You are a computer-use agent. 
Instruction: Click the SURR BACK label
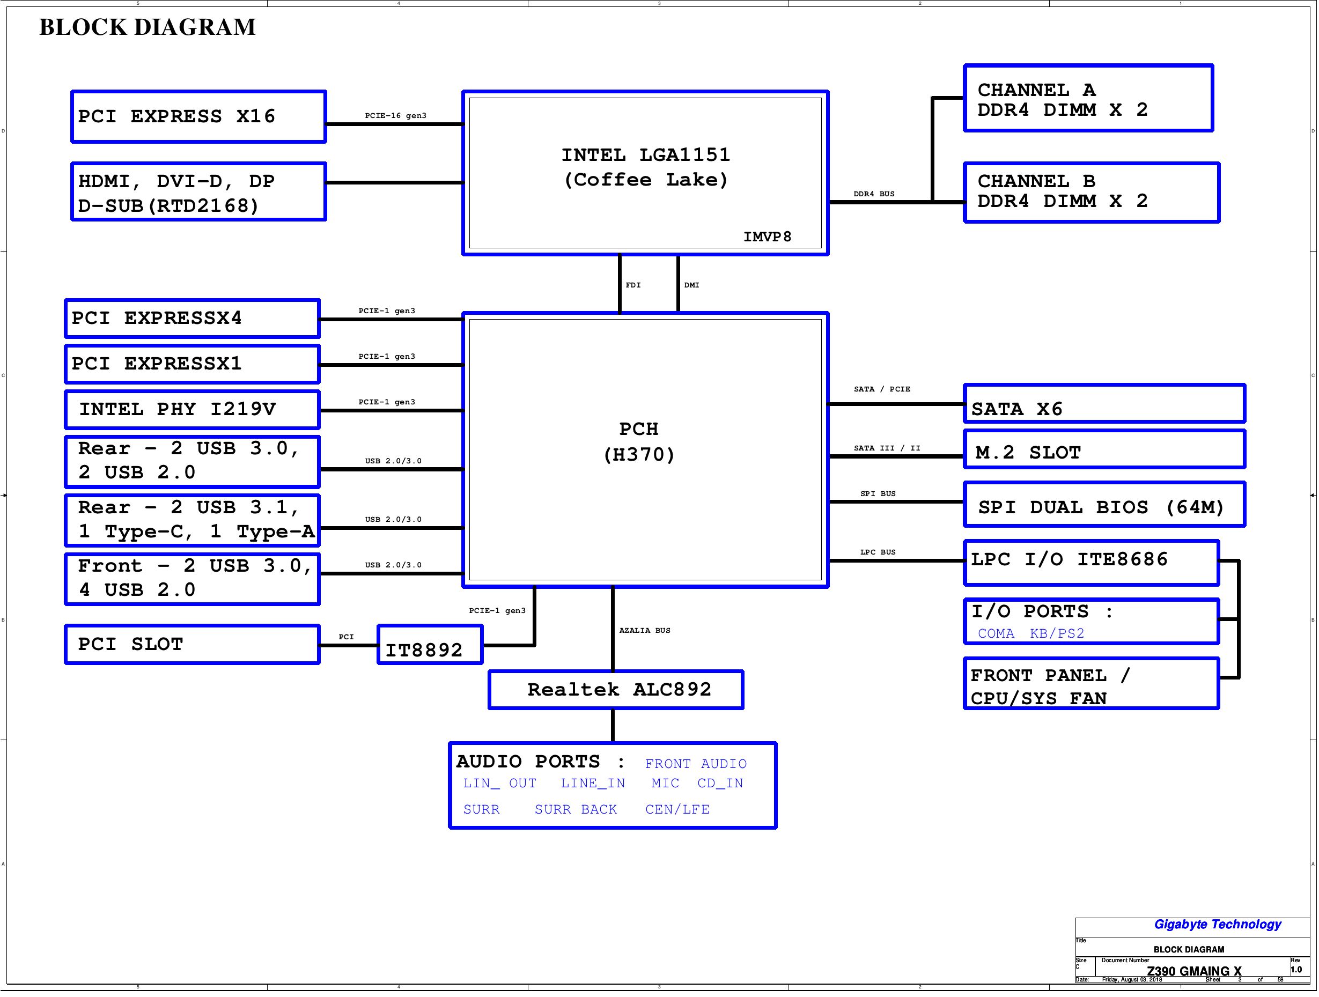pos(576,810)
